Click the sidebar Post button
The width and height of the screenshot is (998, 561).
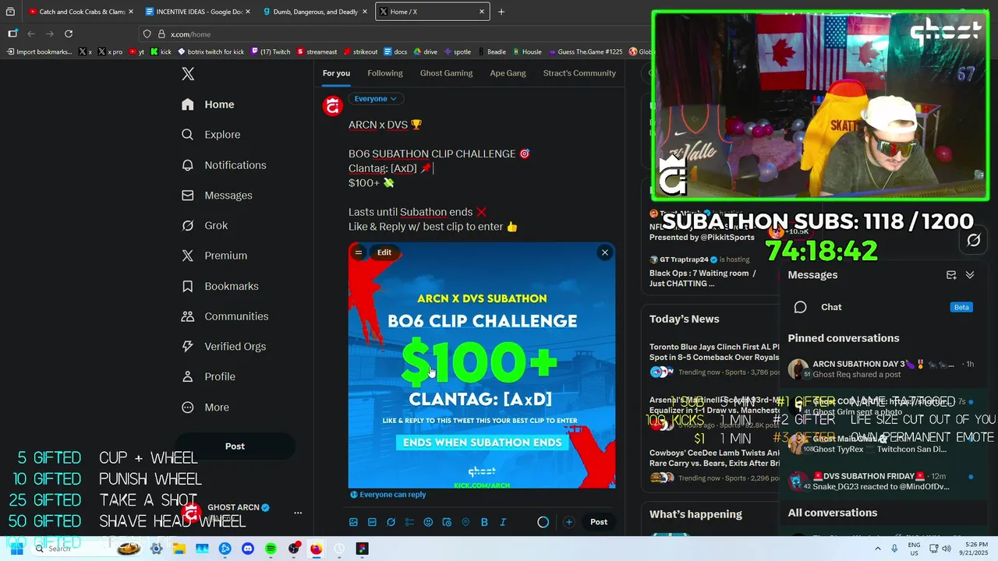click(235, 446)
